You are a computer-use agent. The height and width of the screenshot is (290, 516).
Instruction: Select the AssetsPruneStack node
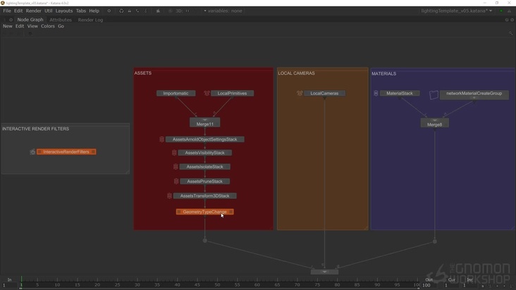click(204, 182)
